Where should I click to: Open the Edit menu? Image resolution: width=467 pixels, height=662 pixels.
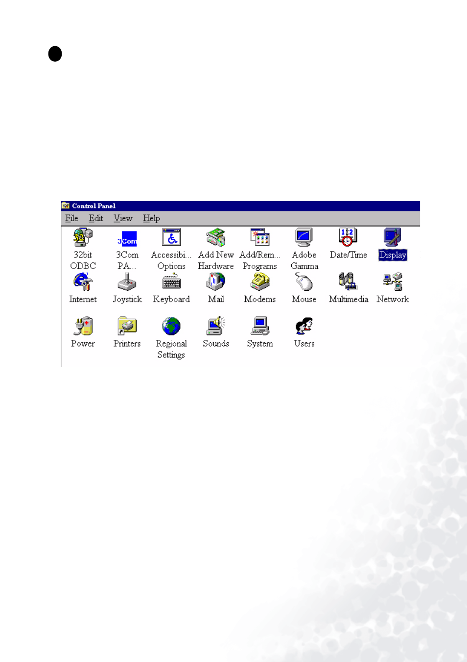pos(95,218)
